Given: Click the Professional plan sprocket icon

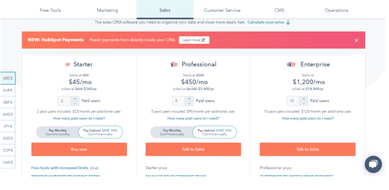Looking at the screenshot, I should pyautogui.click(x=174, y=64).
